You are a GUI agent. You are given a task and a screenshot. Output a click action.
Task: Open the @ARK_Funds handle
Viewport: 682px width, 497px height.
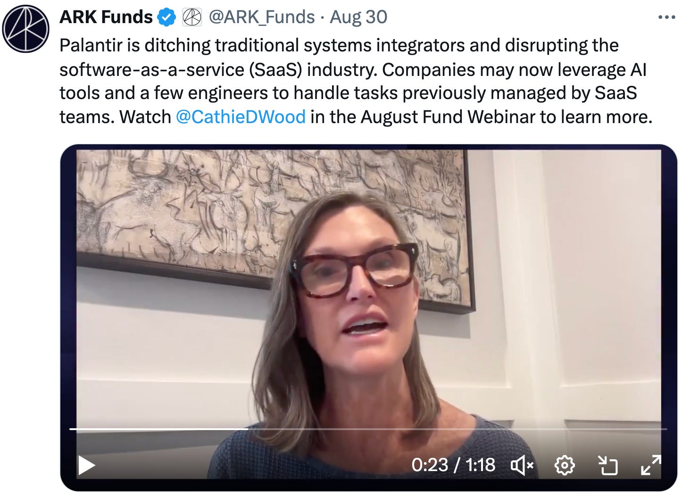click(262, 17)
